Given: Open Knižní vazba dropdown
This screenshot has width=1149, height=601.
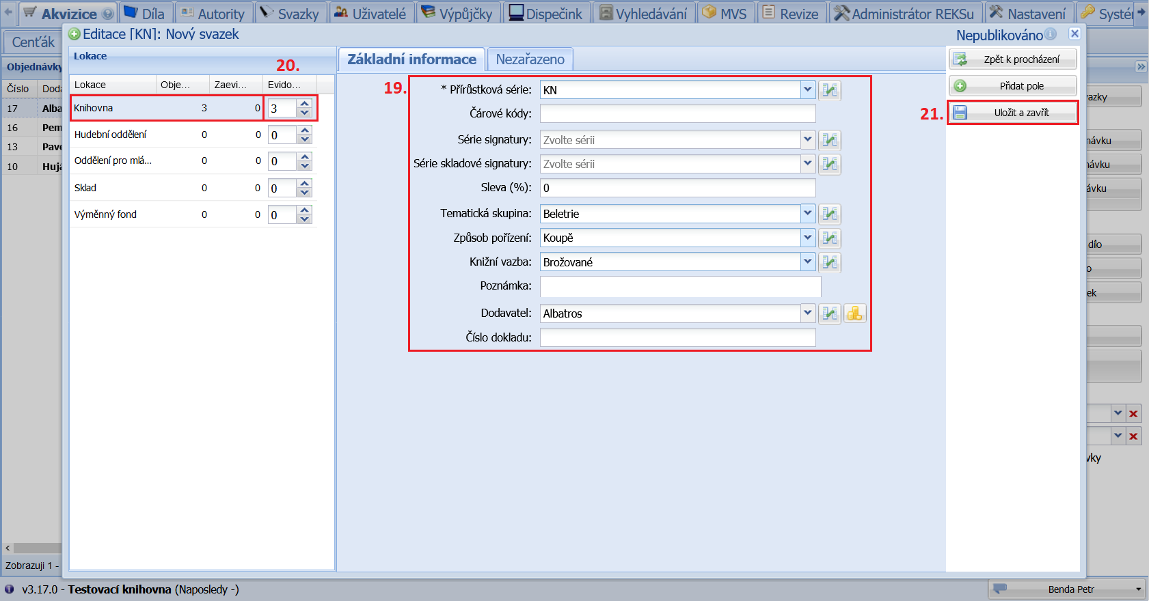Looking at the screenshot, I should (808, 262).
